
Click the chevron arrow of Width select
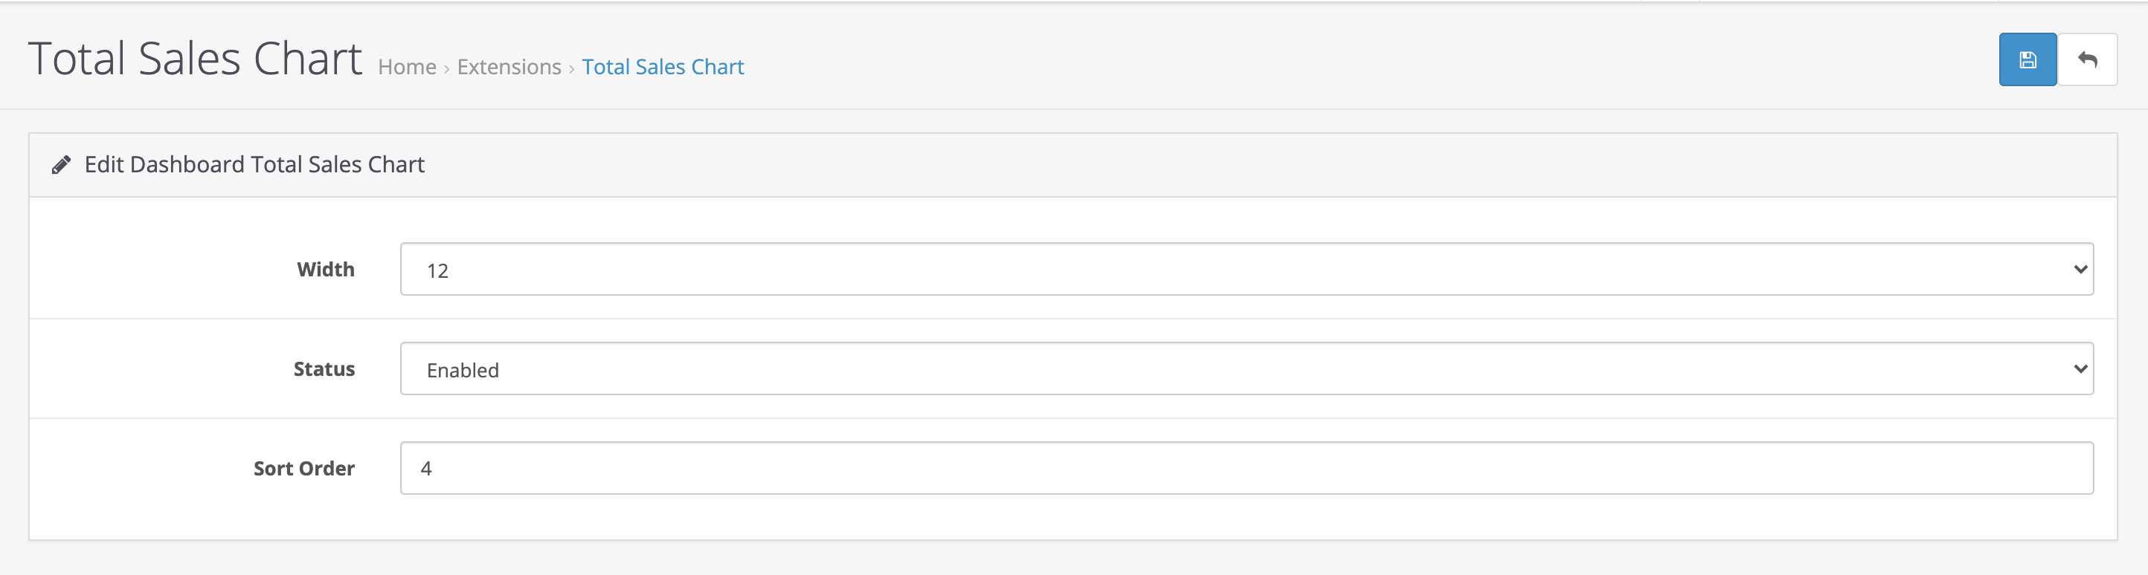click(2080, 269)
